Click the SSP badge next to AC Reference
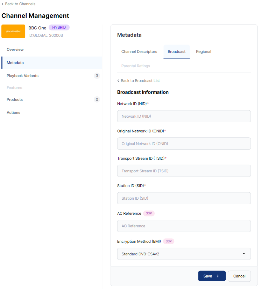 (148, 213)
